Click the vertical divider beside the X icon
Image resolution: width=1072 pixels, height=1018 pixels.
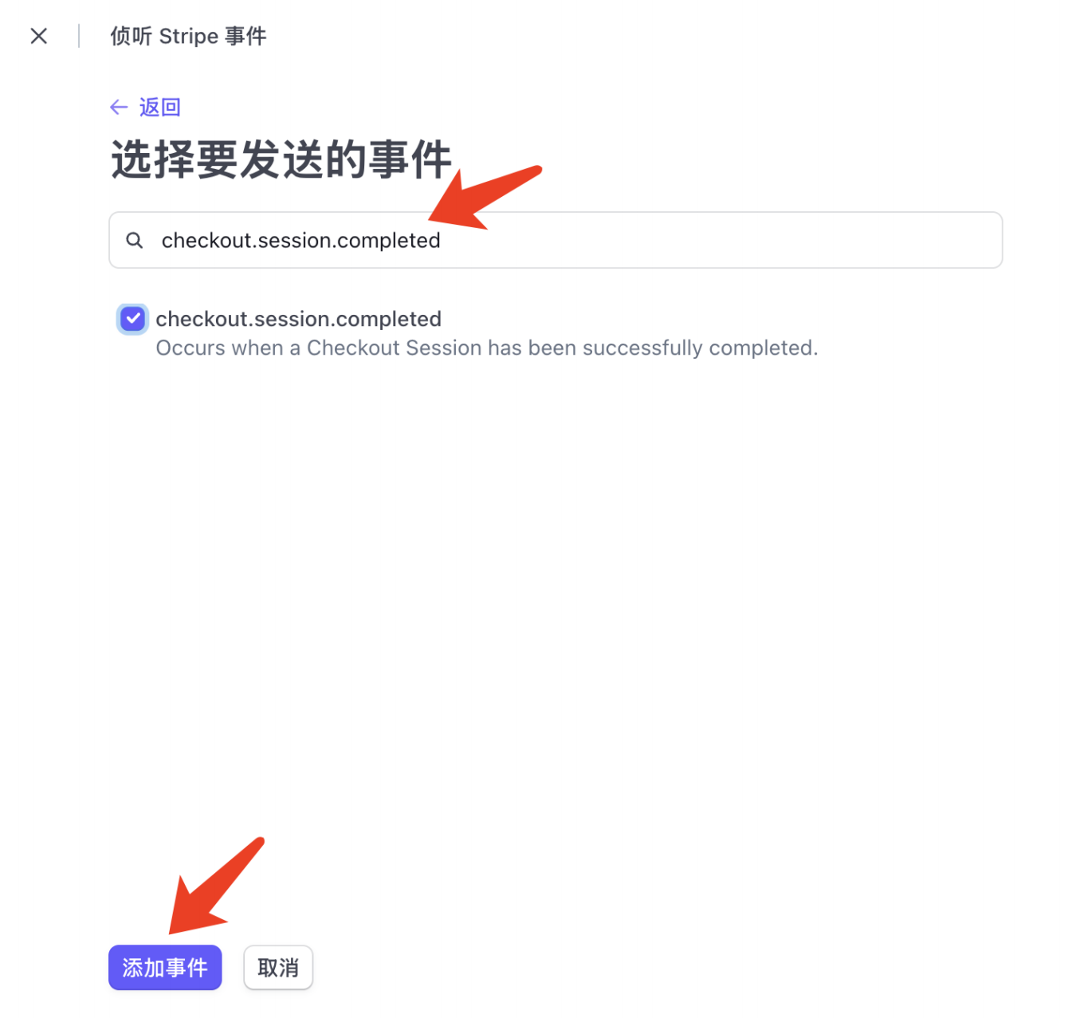click(x=79, y=36)
